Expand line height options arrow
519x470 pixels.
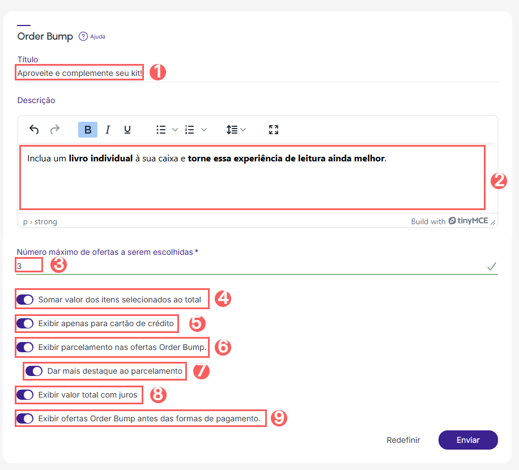click(243, 130)
